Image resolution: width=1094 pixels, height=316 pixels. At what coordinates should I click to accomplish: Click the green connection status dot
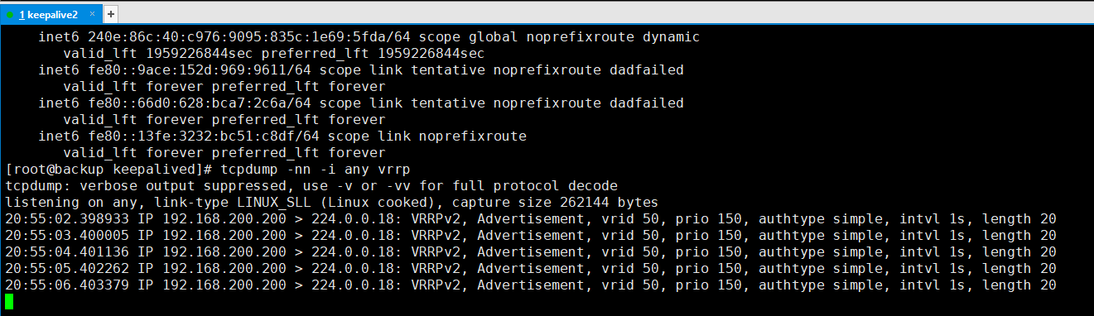point(10,15)
